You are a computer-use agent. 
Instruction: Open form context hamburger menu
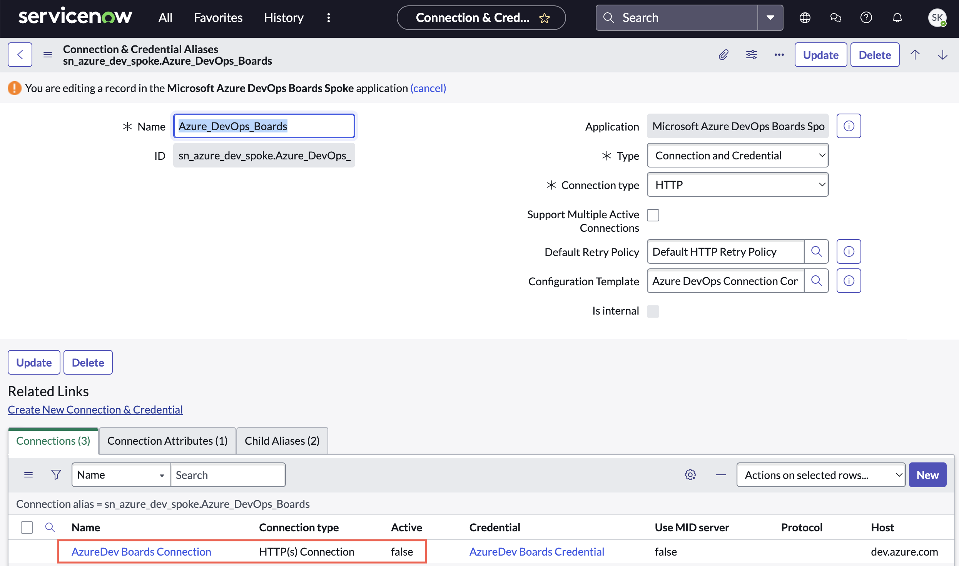click(48, 55)
